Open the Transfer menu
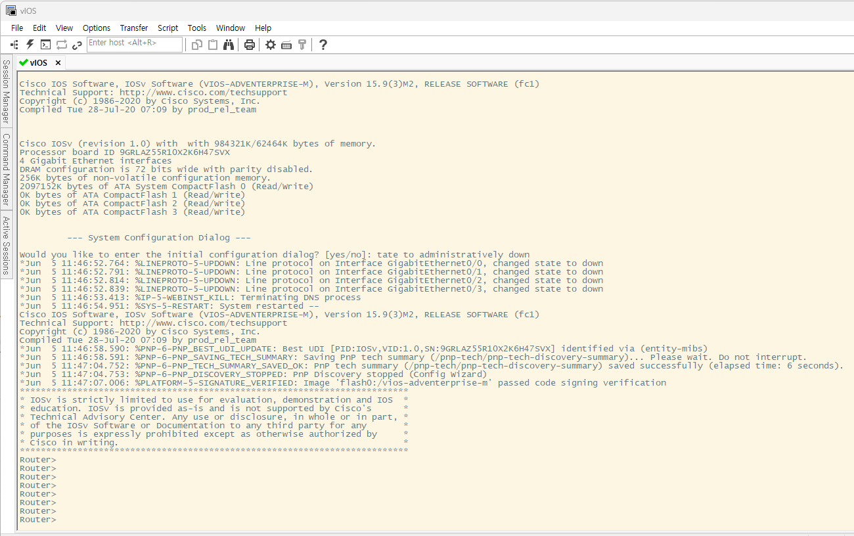This screenshot has height=536, width=854. tap(134, 28)
